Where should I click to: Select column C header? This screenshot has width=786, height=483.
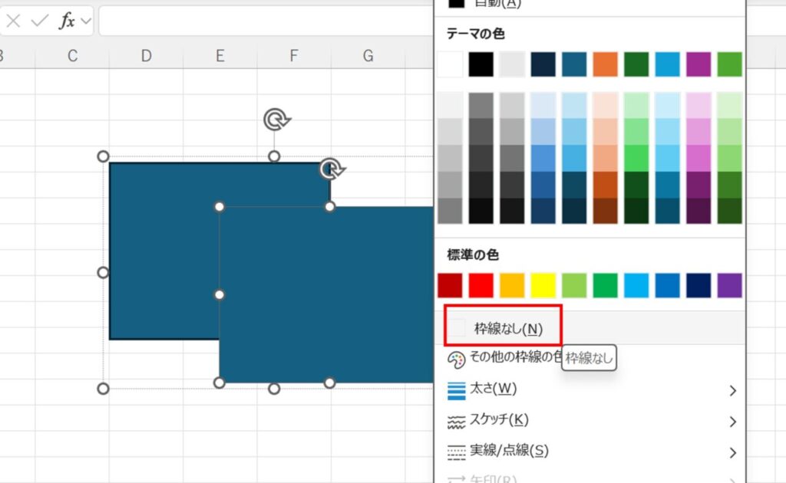[73, 55]
